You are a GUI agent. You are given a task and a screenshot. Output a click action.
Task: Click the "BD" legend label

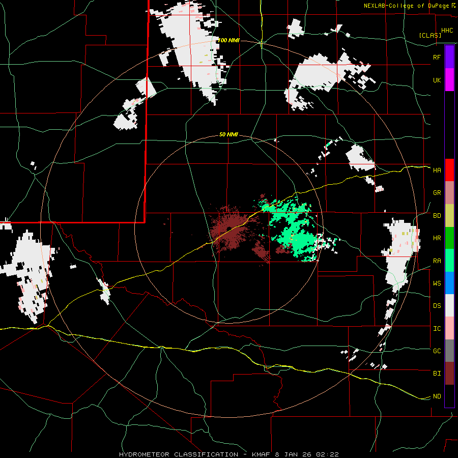point(437,216)
